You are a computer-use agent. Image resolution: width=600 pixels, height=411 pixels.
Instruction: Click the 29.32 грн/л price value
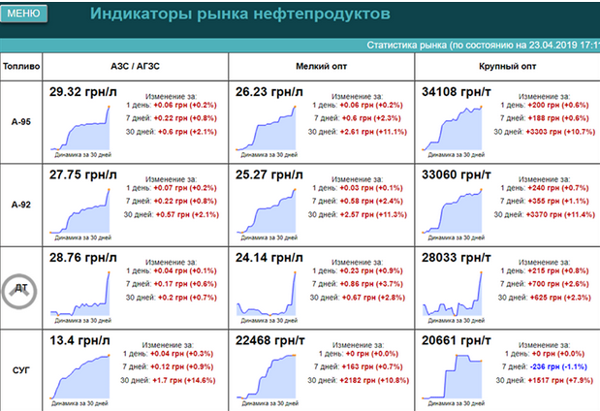(83, 93)
